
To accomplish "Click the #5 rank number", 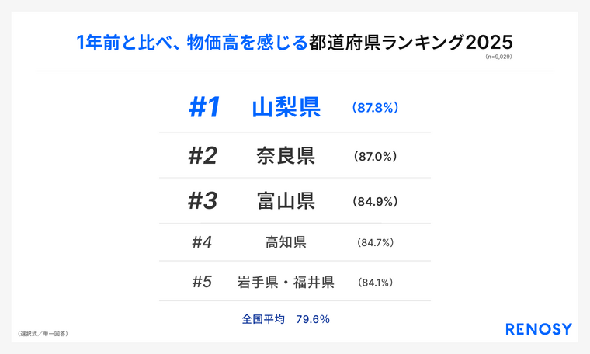I will (x=202, y=282).
